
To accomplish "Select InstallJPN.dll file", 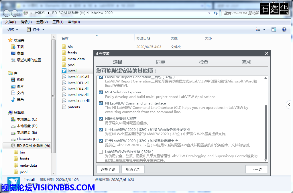I will [x=78, y=95].
